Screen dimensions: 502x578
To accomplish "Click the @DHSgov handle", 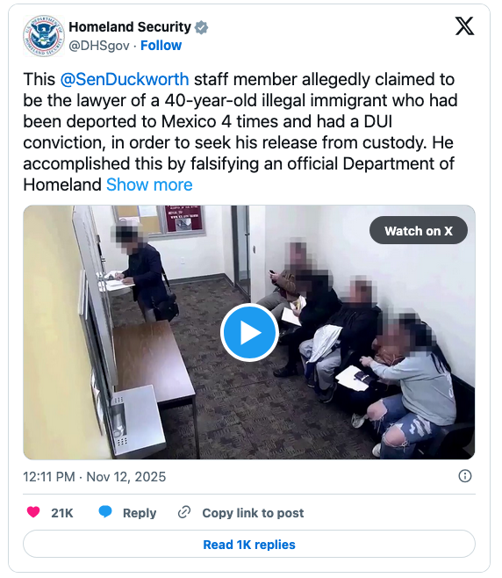I will click(99, 46).
